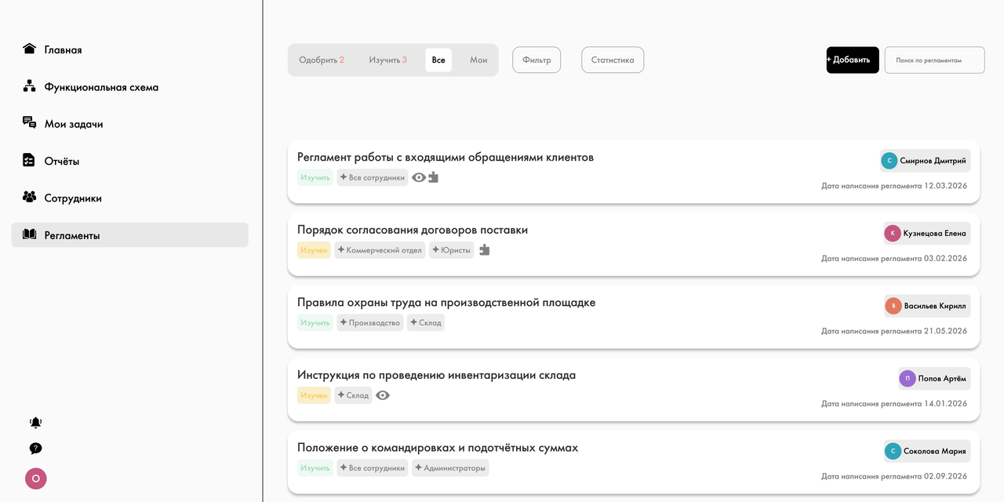Click Соколова Мария avatar circle
Image resolution: width=1004 pixels, height=502 pixels.
click(x=893, y=451)
